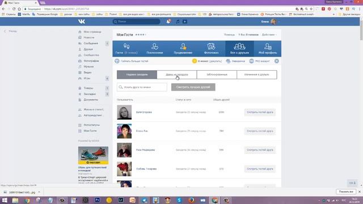Select the Все о друзьях tab
Viewport: 363px width, 204px height.
(x=239, y=49)
